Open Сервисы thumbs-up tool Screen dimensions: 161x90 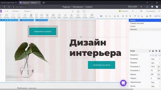click(x=65, y=16)
